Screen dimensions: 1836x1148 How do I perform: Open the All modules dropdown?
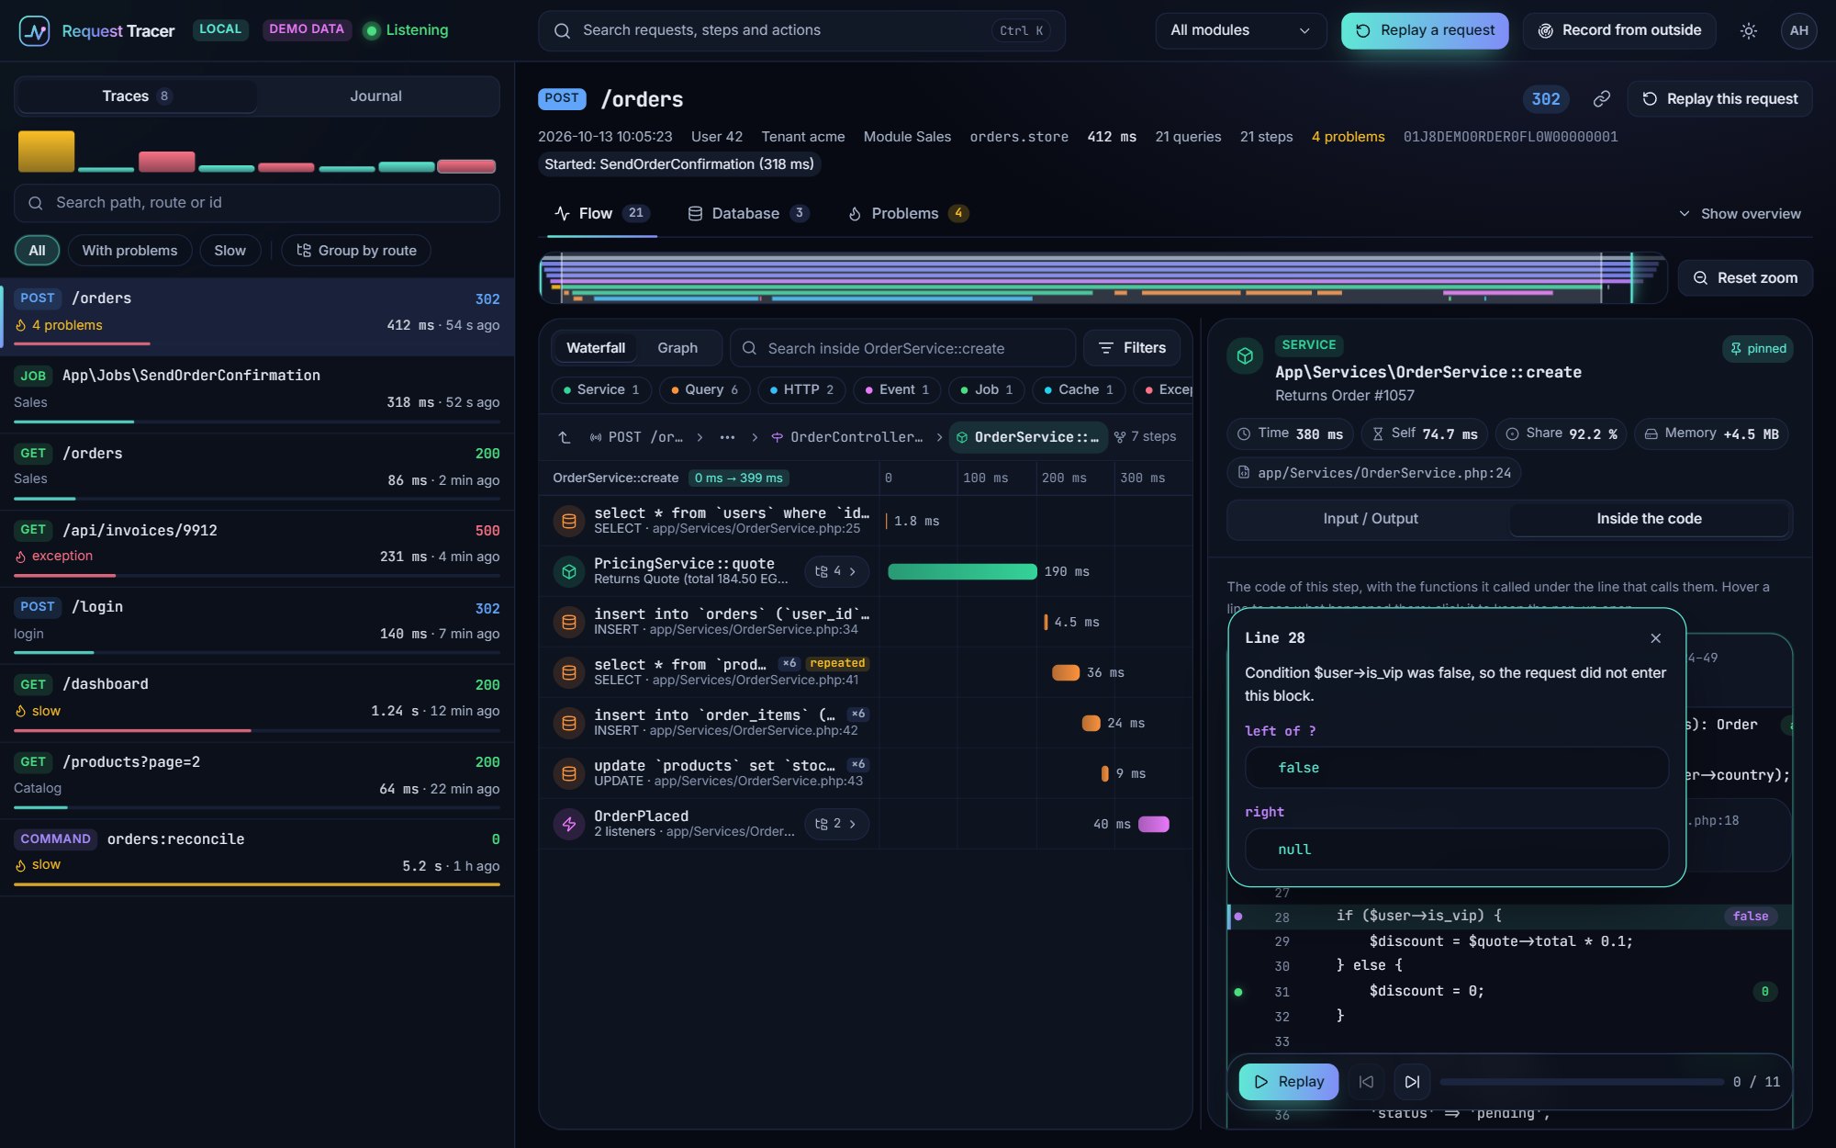(x=1240, y=30)
